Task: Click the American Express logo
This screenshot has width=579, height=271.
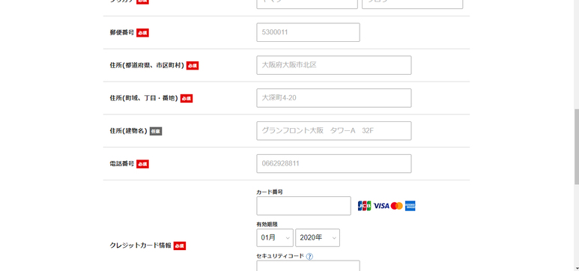Action: point(410,206)
